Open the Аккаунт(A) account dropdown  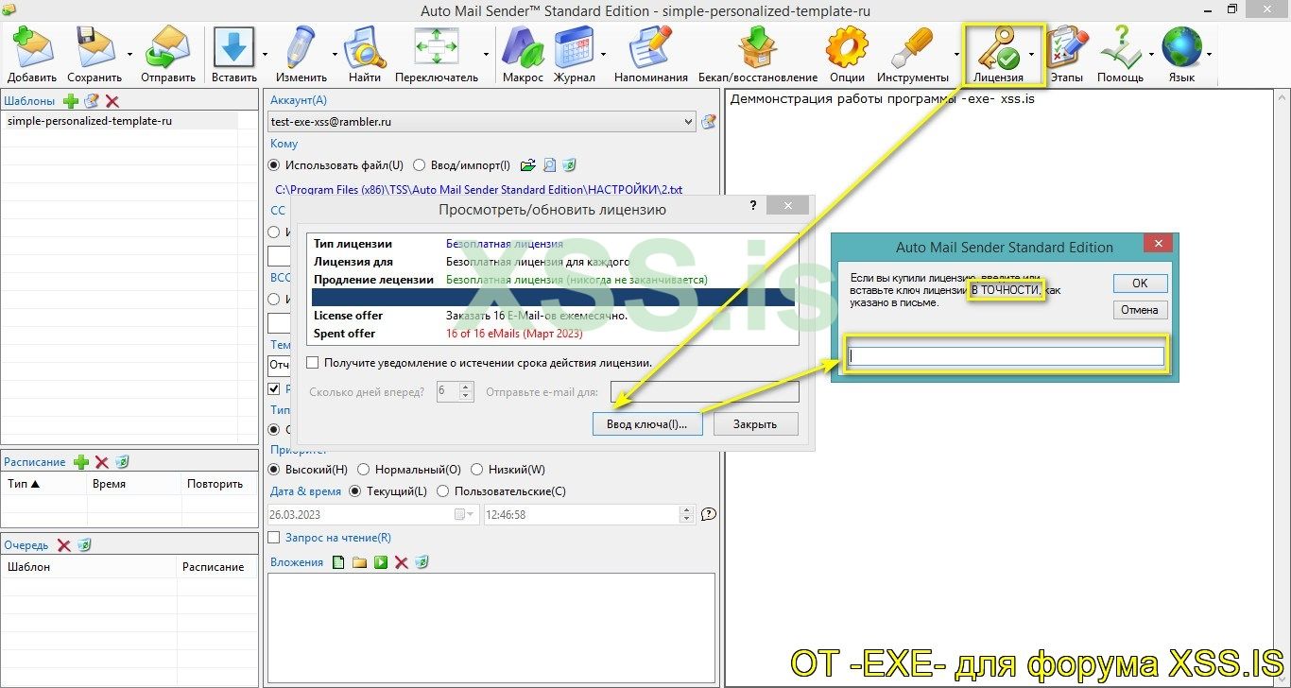tap(482, 122)
